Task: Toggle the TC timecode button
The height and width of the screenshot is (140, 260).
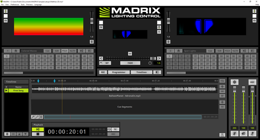Action: pyautogui.click(x=115, y=129)
